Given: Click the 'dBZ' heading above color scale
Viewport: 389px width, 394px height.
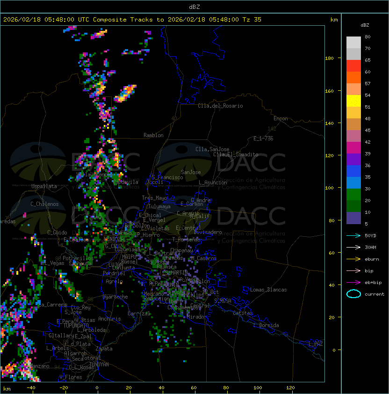Looking at the screenshot, I should [365, 25].
